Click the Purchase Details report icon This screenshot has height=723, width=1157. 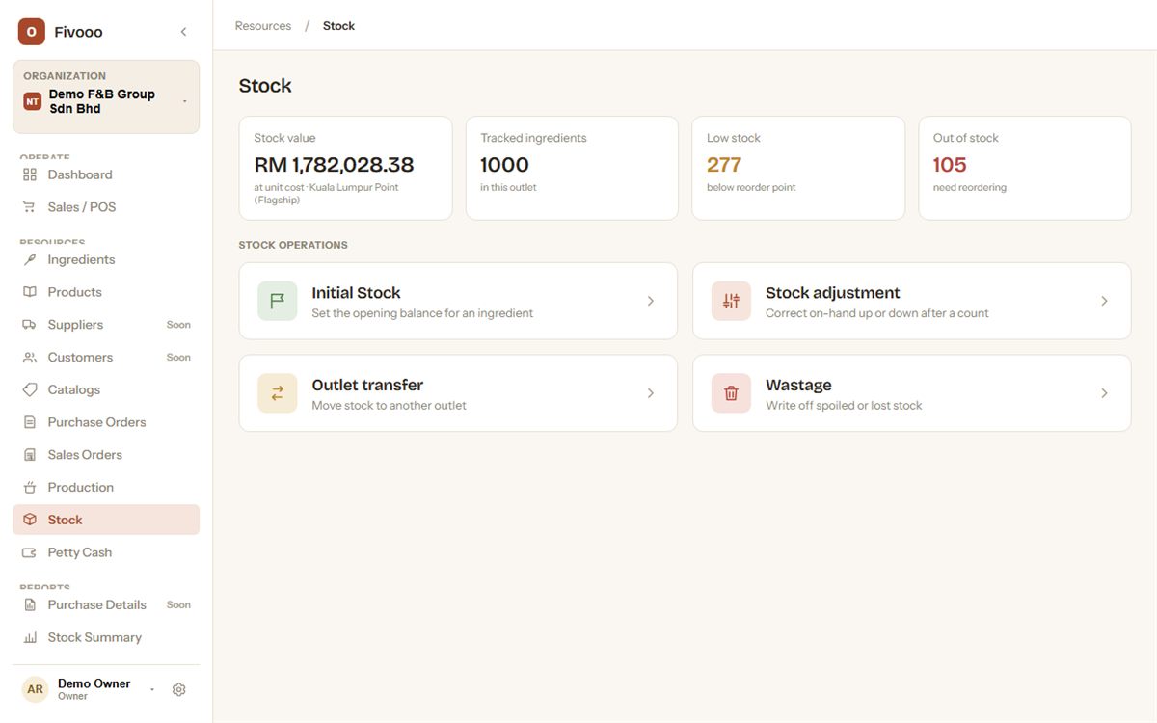click(x=30, y=605)
